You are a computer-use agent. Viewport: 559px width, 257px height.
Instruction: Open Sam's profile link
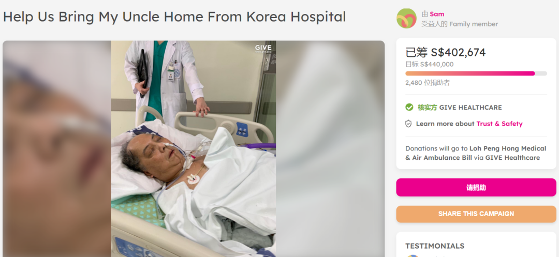click(437, 14)
